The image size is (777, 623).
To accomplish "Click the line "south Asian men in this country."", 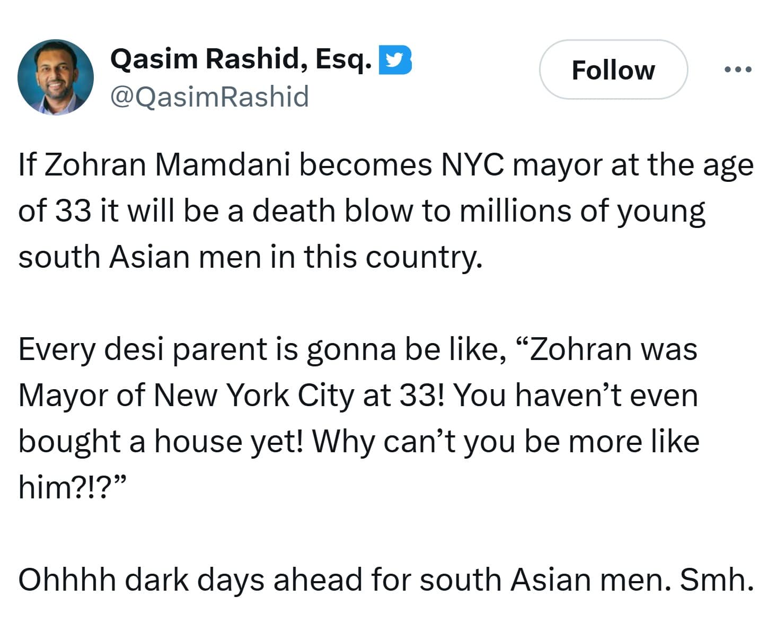I will point(250,257).
